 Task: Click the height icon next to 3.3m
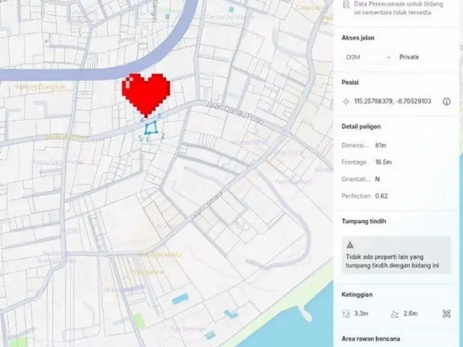[x=346, y=314]
